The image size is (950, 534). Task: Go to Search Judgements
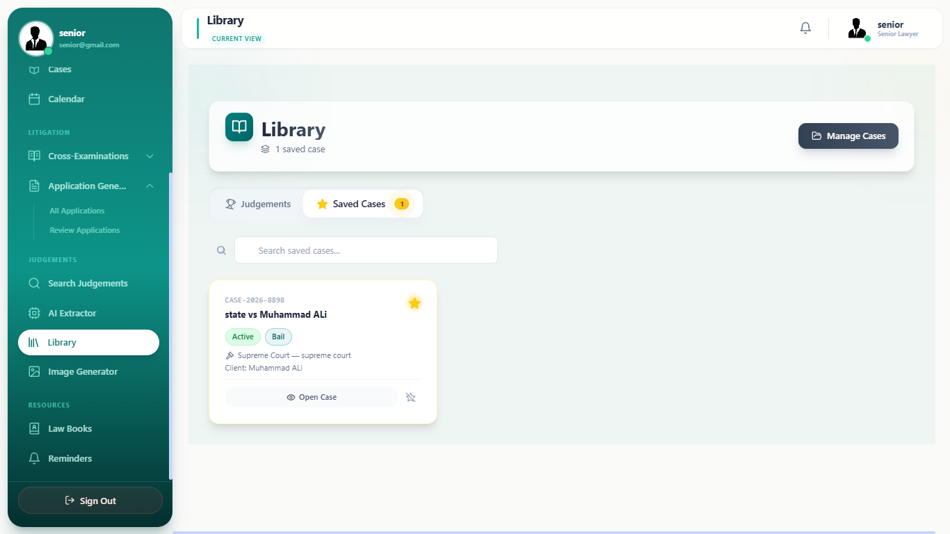pos(88,283)
